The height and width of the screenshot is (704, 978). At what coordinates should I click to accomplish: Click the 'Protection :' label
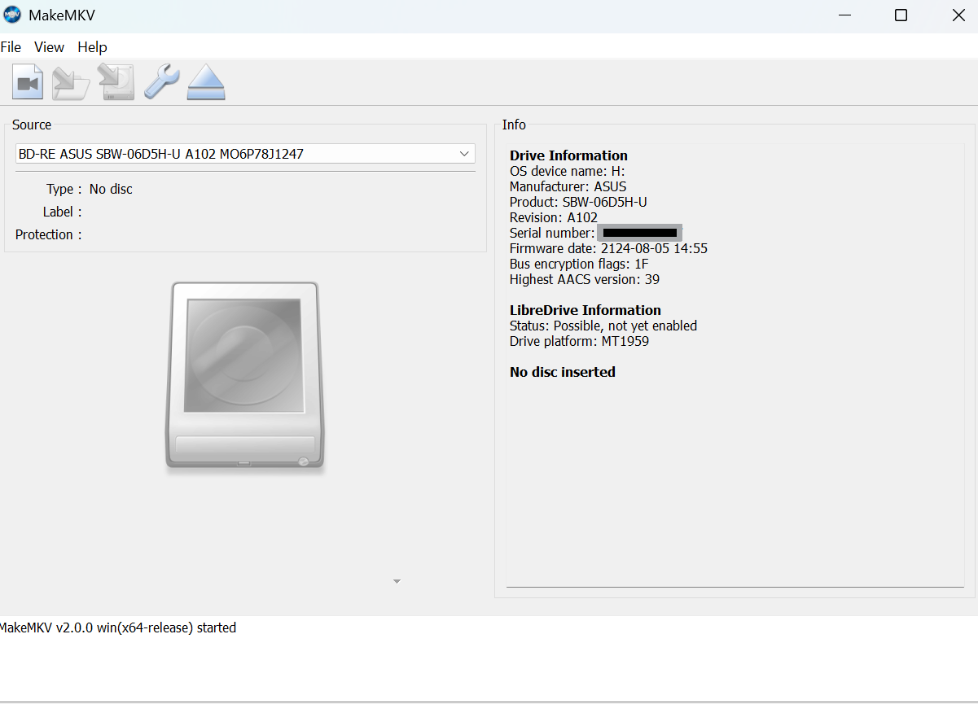point(49,234)
